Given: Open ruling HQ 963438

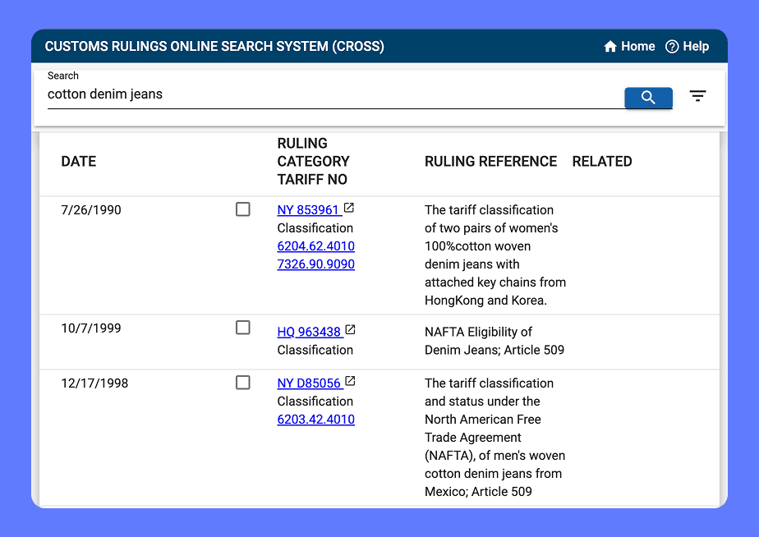Looking at the screenshot, I should tap(309, 332).
